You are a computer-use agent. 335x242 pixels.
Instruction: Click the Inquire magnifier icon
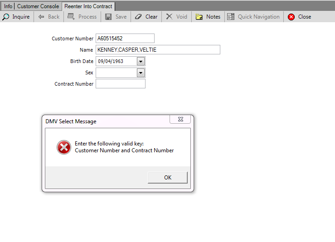pos(6,17)
